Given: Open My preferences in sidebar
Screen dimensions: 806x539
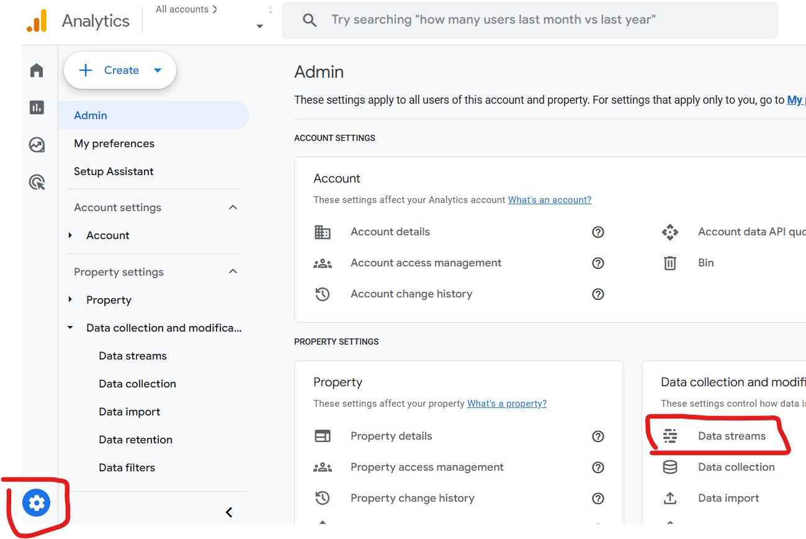Looking at the screenshot, I should (x=114, y=143).
